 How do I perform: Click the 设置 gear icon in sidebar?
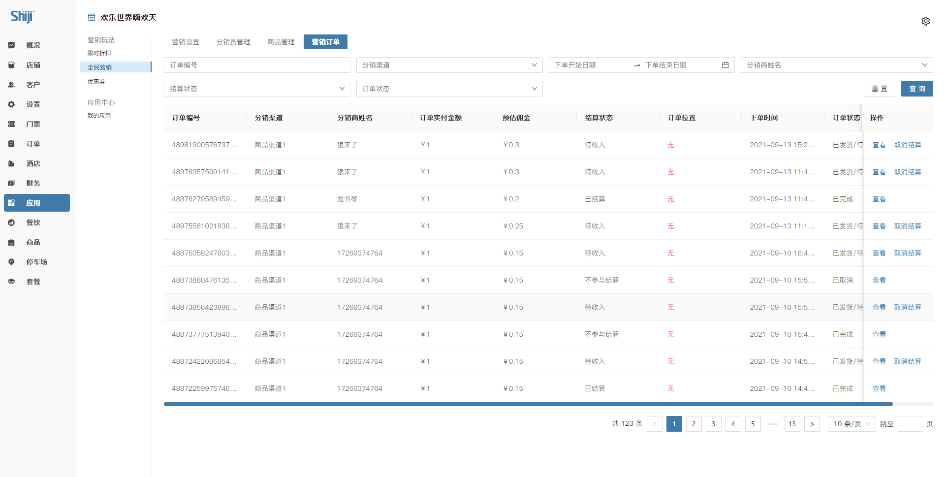pos(11,104)
